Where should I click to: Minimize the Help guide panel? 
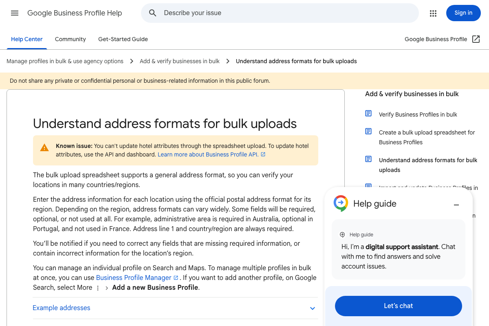point(456,205)
